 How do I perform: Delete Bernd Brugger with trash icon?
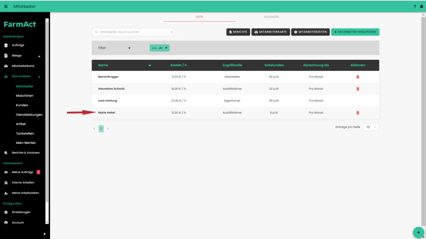coord(357,77)
